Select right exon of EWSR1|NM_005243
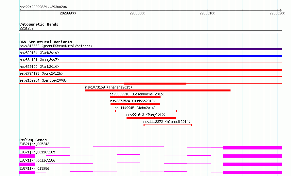Viewport: 291px width, 176px height. pyautogui.click(x=252, y=148)
